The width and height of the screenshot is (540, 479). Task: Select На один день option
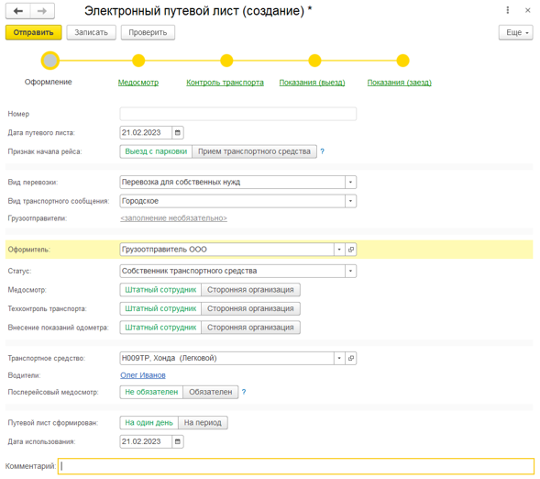(149, 422)
